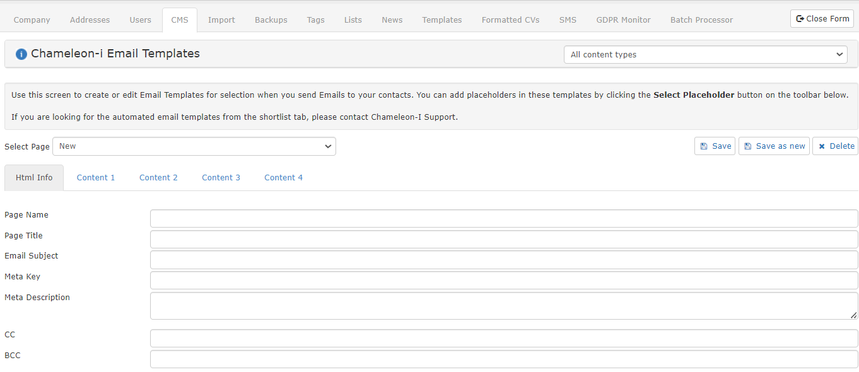
Task: Go to the Import tab
Action: pos(221,20)
